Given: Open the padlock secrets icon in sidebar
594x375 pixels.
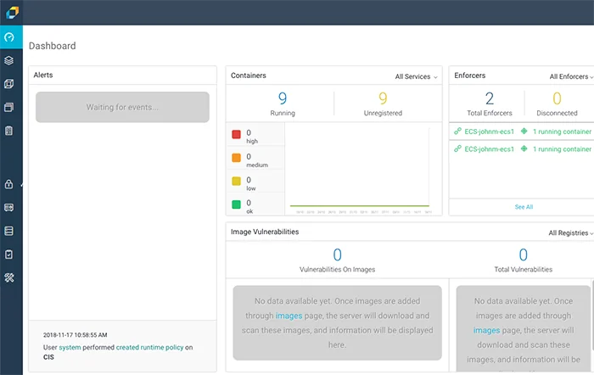Looking at the screenshot, I should point(9,184).
